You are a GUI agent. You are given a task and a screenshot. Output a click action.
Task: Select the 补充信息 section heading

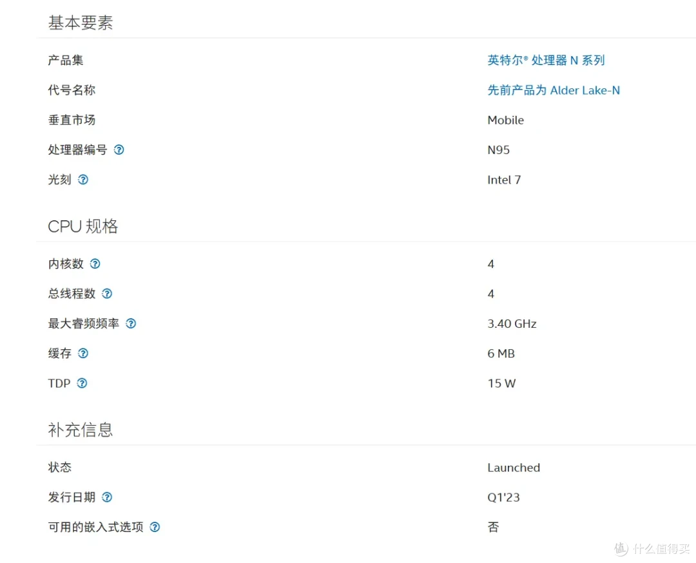point(81,430)
